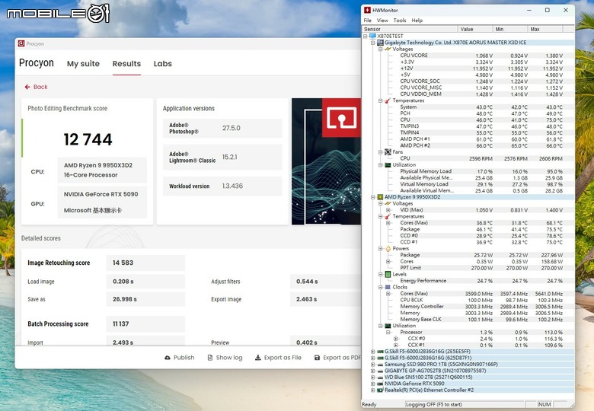
Task: Go back using the Back link
Action: [37, 87]
